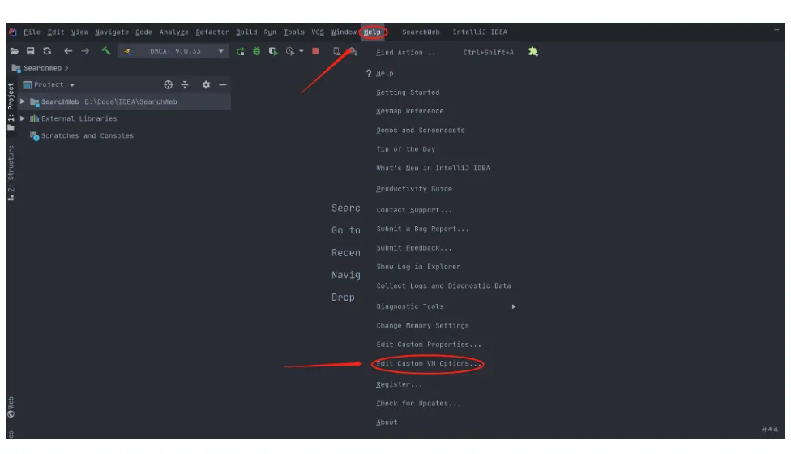The width and height of the screenshot is (791, 454).
Task: Click the IntelliJ IDEA logo icon
Action: pos(13,32)
